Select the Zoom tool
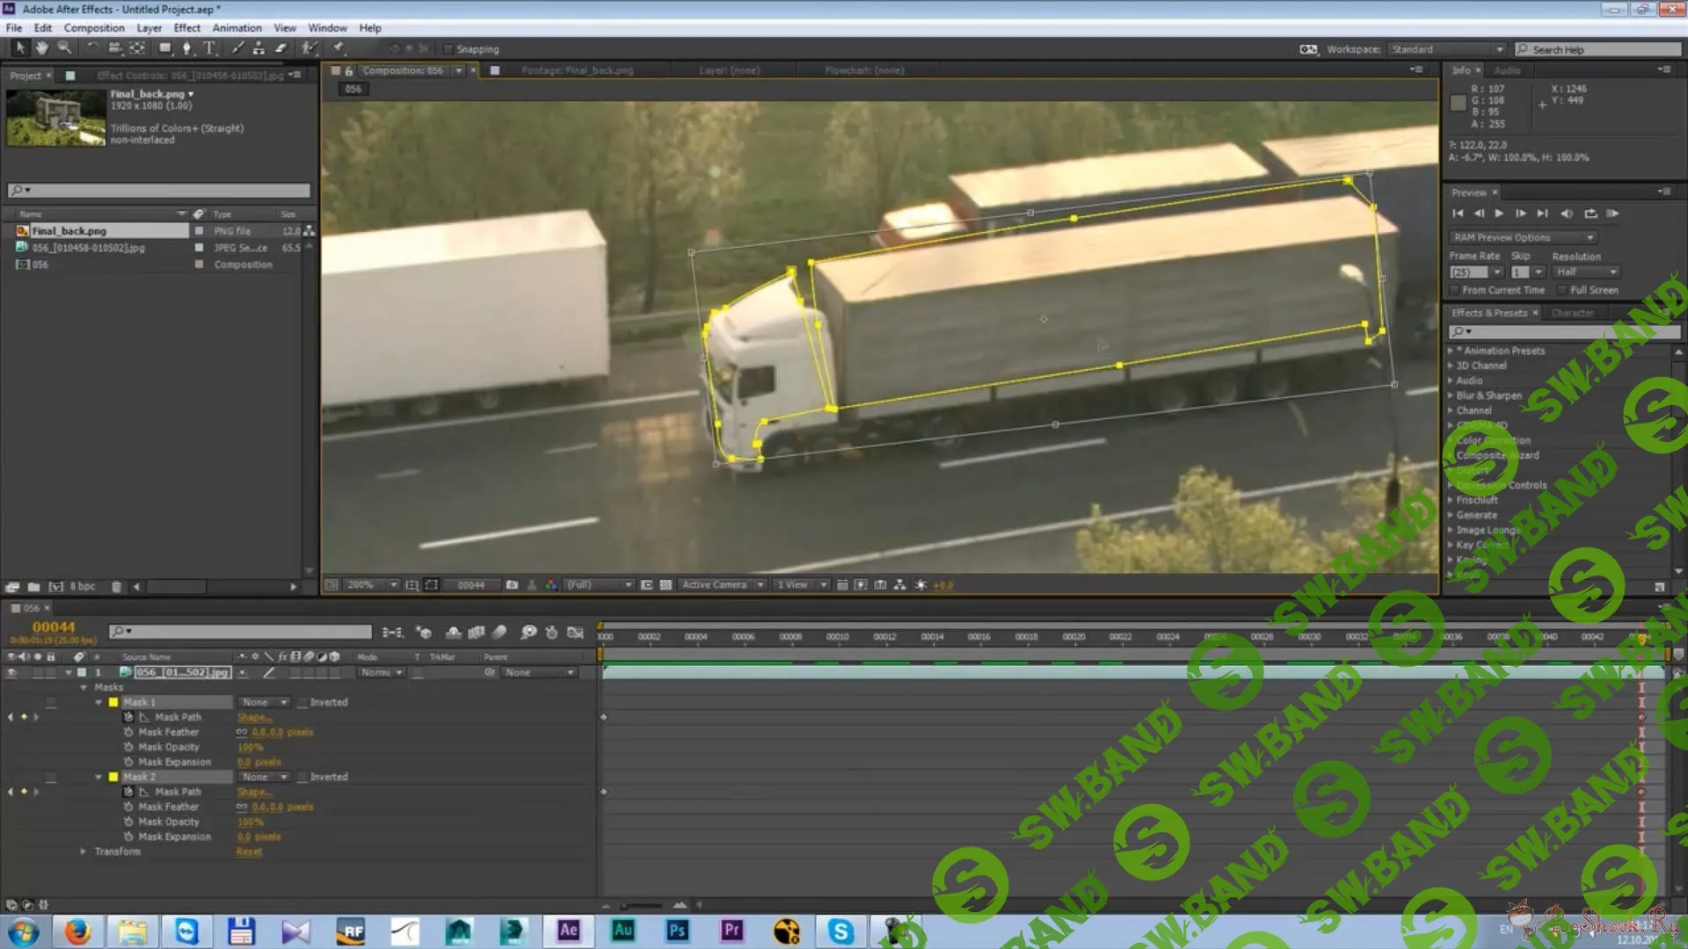This screenshot has width=1688, height=949. [x=63, y=48]
